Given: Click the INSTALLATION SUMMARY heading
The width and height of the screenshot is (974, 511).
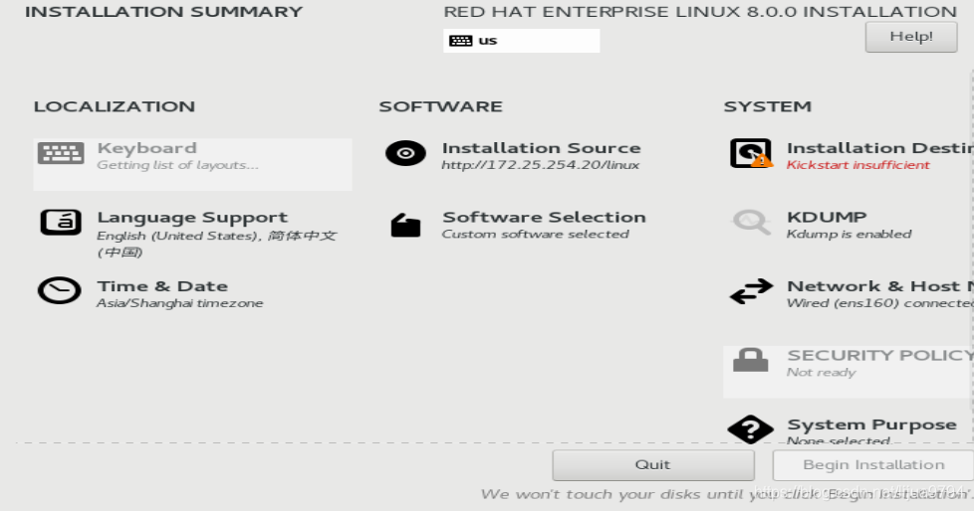Looking at the screenshot, I should (x=164, y=12).
